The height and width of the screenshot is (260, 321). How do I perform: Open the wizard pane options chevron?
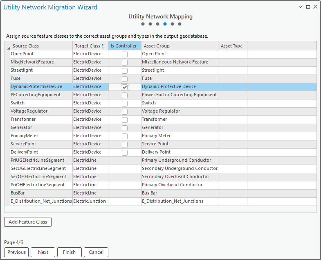300,7
